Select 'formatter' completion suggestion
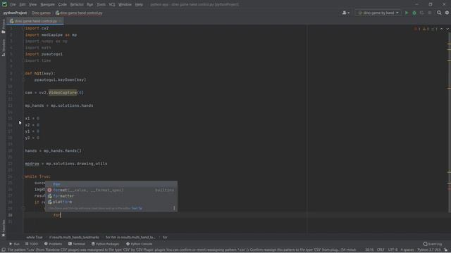This screenshot has width=451, height=253. (111, 196)
